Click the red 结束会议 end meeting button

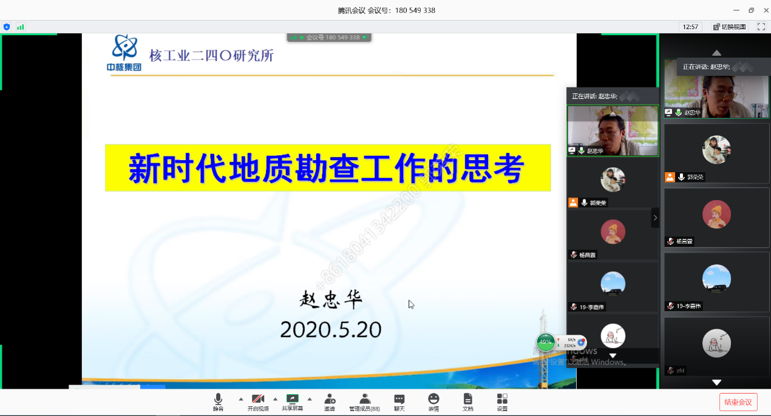(738, 401)
